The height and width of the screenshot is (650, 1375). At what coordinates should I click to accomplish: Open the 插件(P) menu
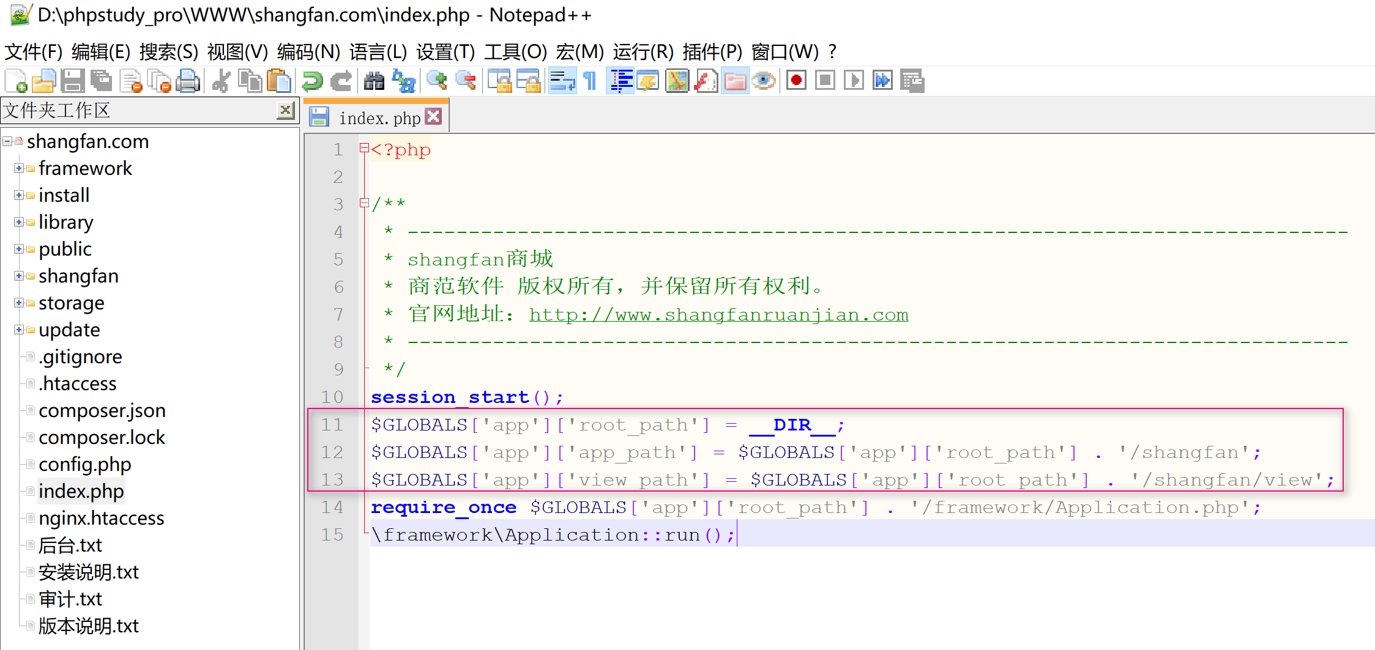click(712, 52)
